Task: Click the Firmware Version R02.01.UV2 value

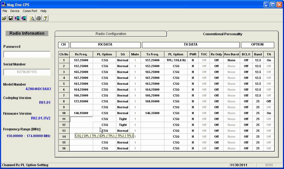Action: tap(41, 118)
